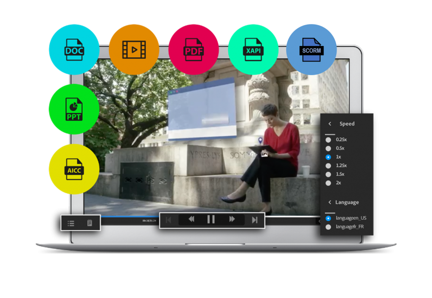Switch language to languagefr_FR

click(x=329, y=226)
